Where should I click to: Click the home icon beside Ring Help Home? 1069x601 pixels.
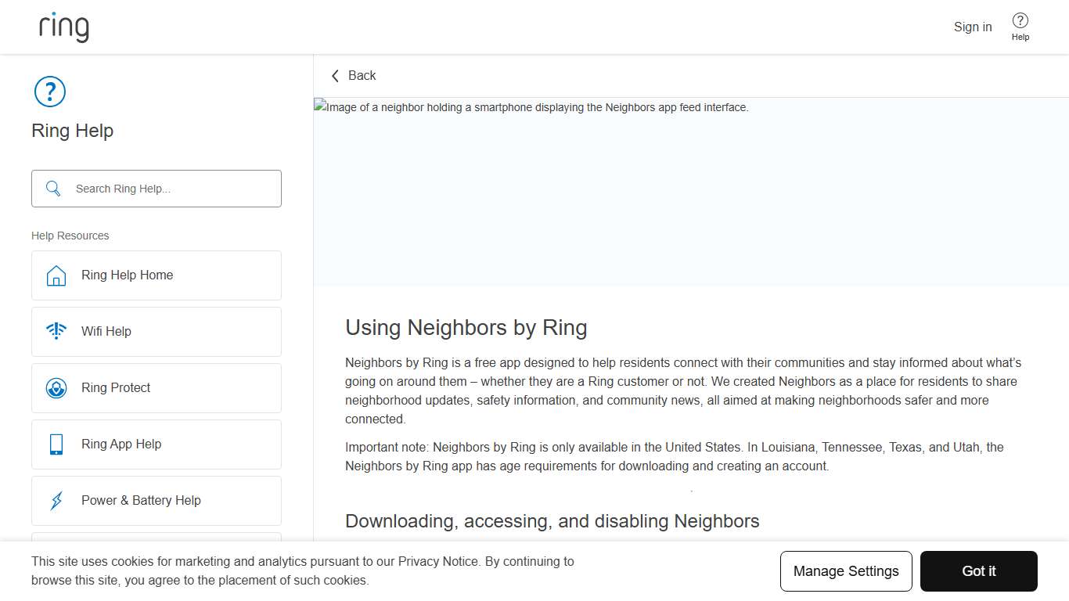click(x=56, y=275)
